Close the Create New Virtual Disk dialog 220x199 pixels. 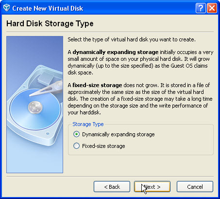(x=212, y=8)
